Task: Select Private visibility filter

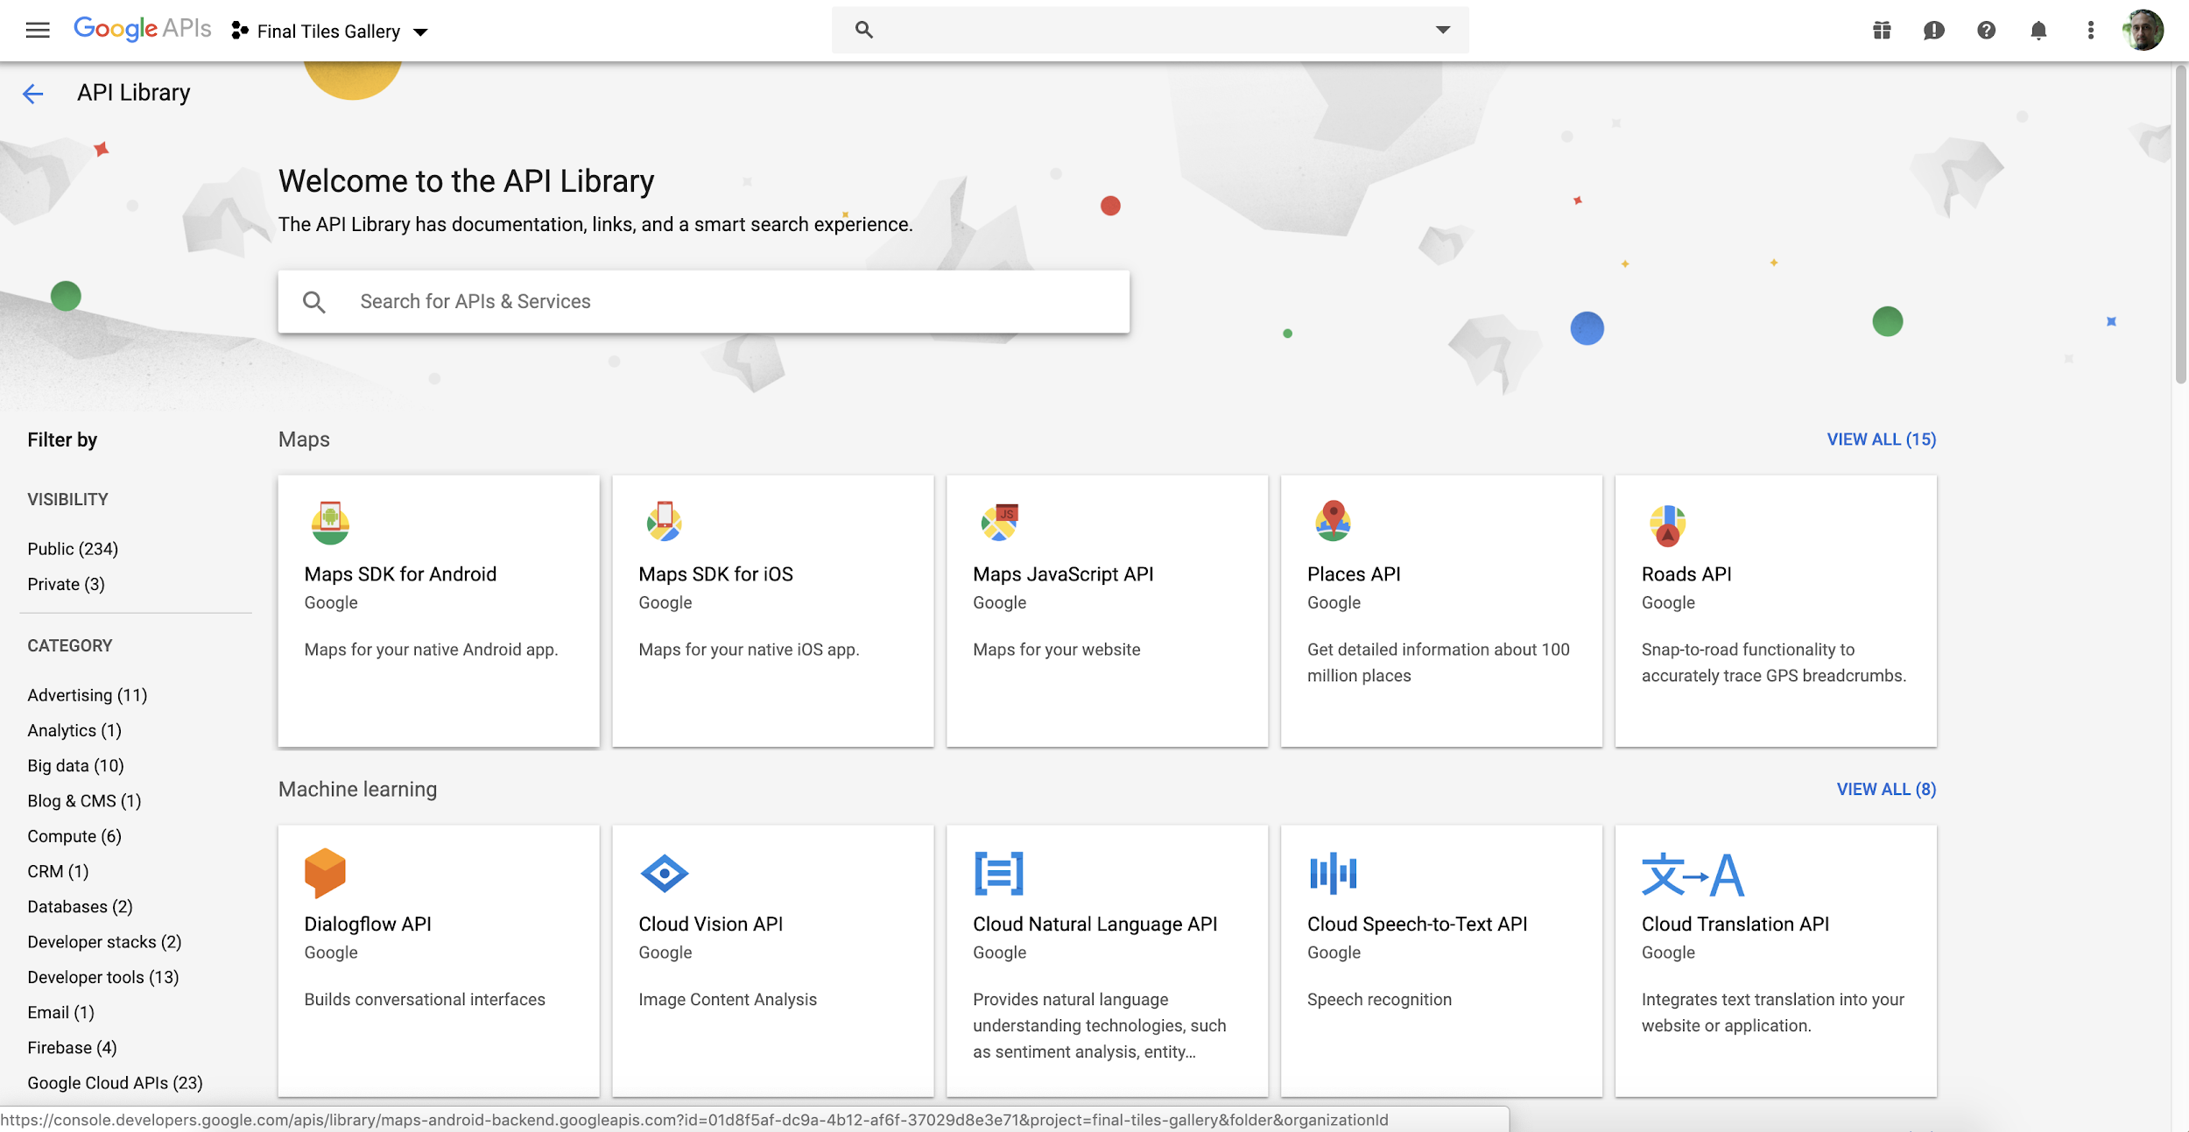Action: pyautogui.click(x=64, y=583)
